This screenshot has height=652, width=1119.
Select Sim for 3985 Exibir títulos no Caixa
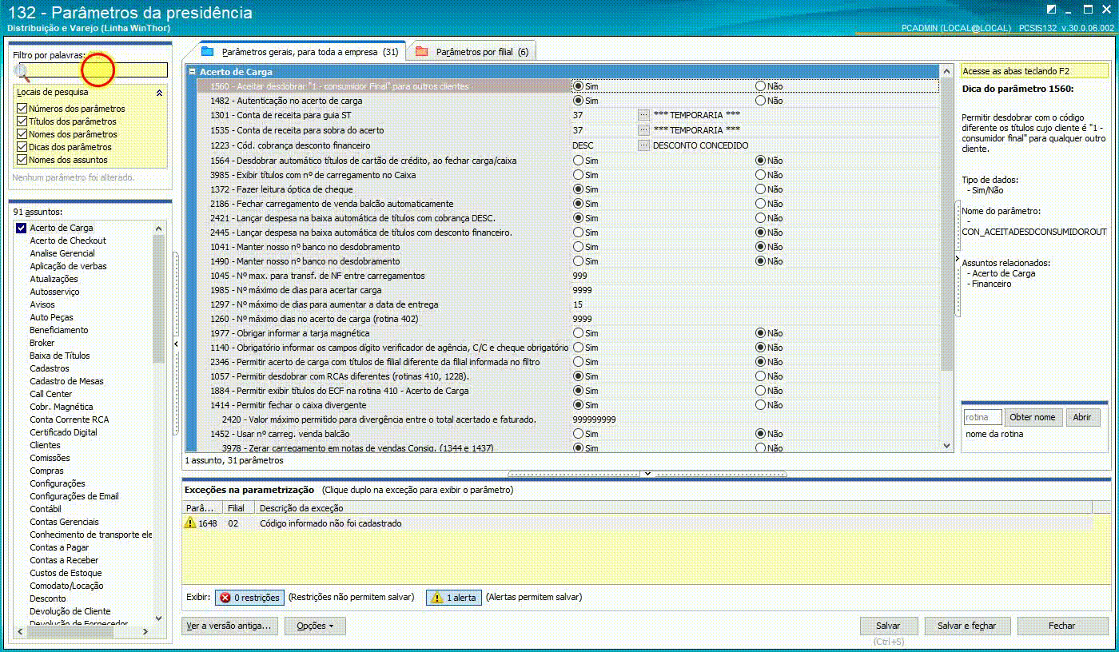(578, 175)
